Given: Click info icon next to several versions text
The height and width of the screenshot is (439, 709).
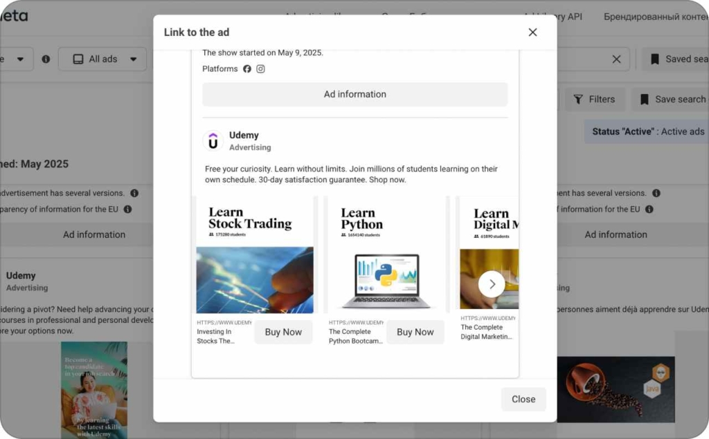Looking at the screenshot, I should coord(134,194).
